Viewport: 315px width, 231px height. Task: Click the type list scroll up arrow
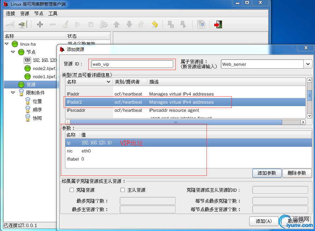click(x=309, y=80)
